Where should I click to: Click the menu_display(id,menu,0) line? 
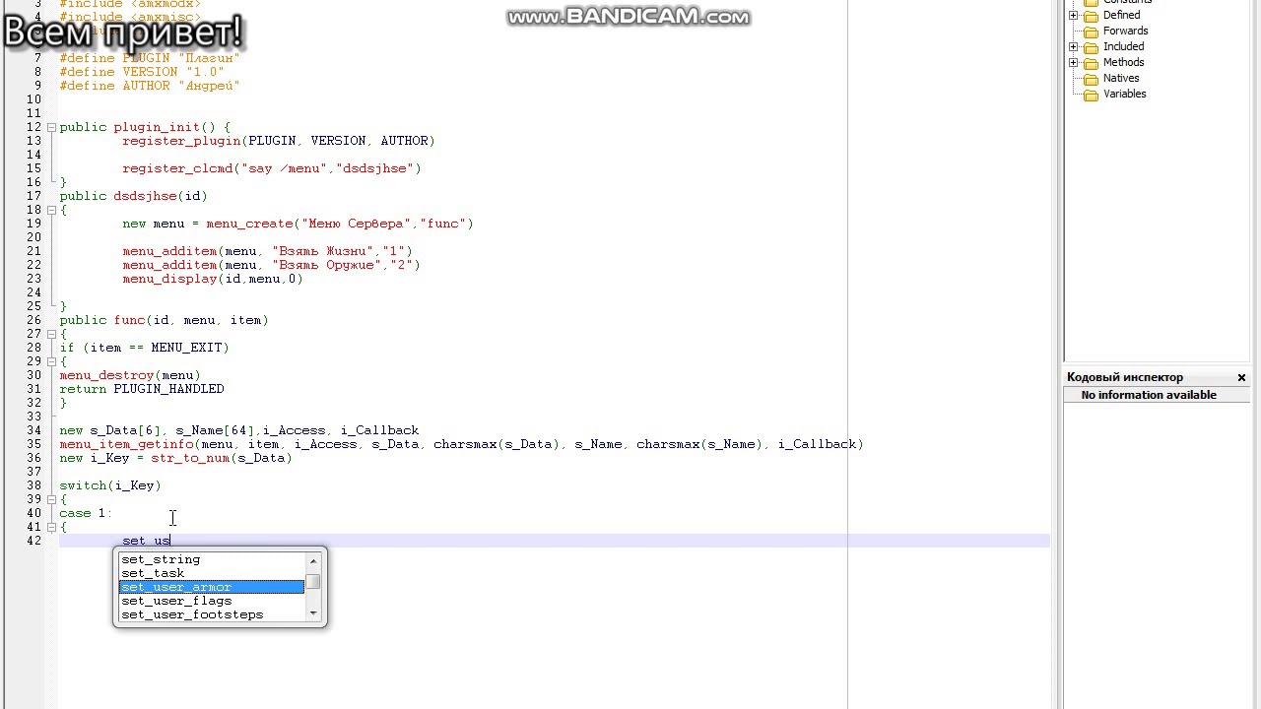point(213,279)
